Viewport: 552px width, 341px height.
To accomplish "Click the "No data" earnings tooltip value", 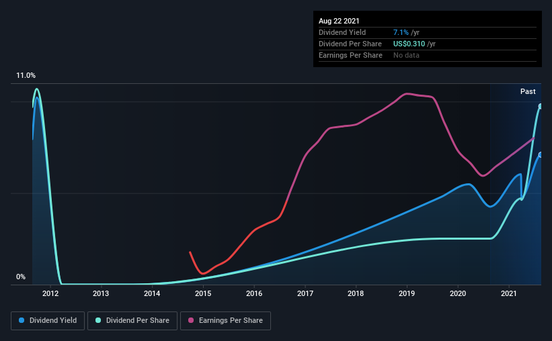I will 407,55.
